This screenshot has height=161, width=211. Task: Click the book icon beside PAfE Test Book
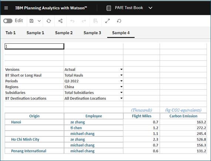[108, 8]
